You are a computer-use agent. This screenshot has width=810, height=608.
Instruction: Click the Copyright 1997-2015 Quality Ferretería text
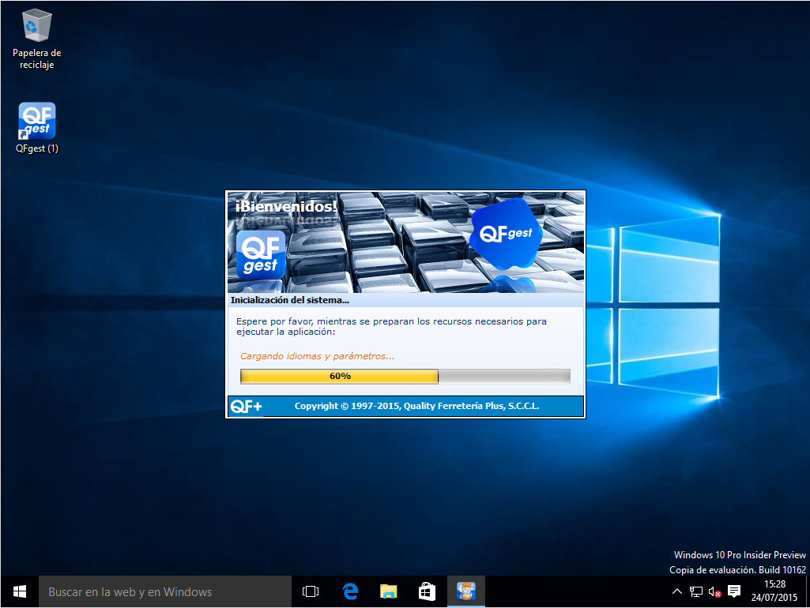click(x=417, y=406)
